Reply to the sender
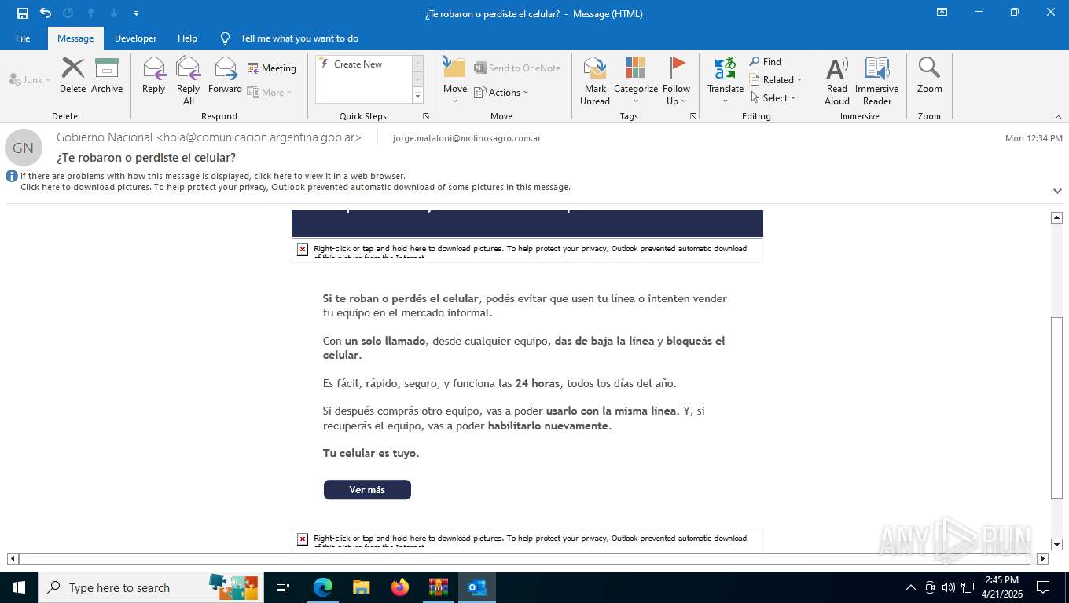 click(x=154, y=75)
